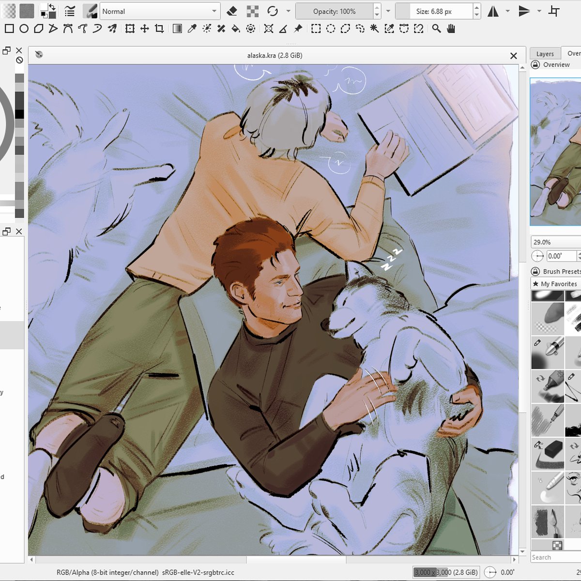Open brush settings editor
The width and height of the screenshot is (581, 581).
click(70, 11)
